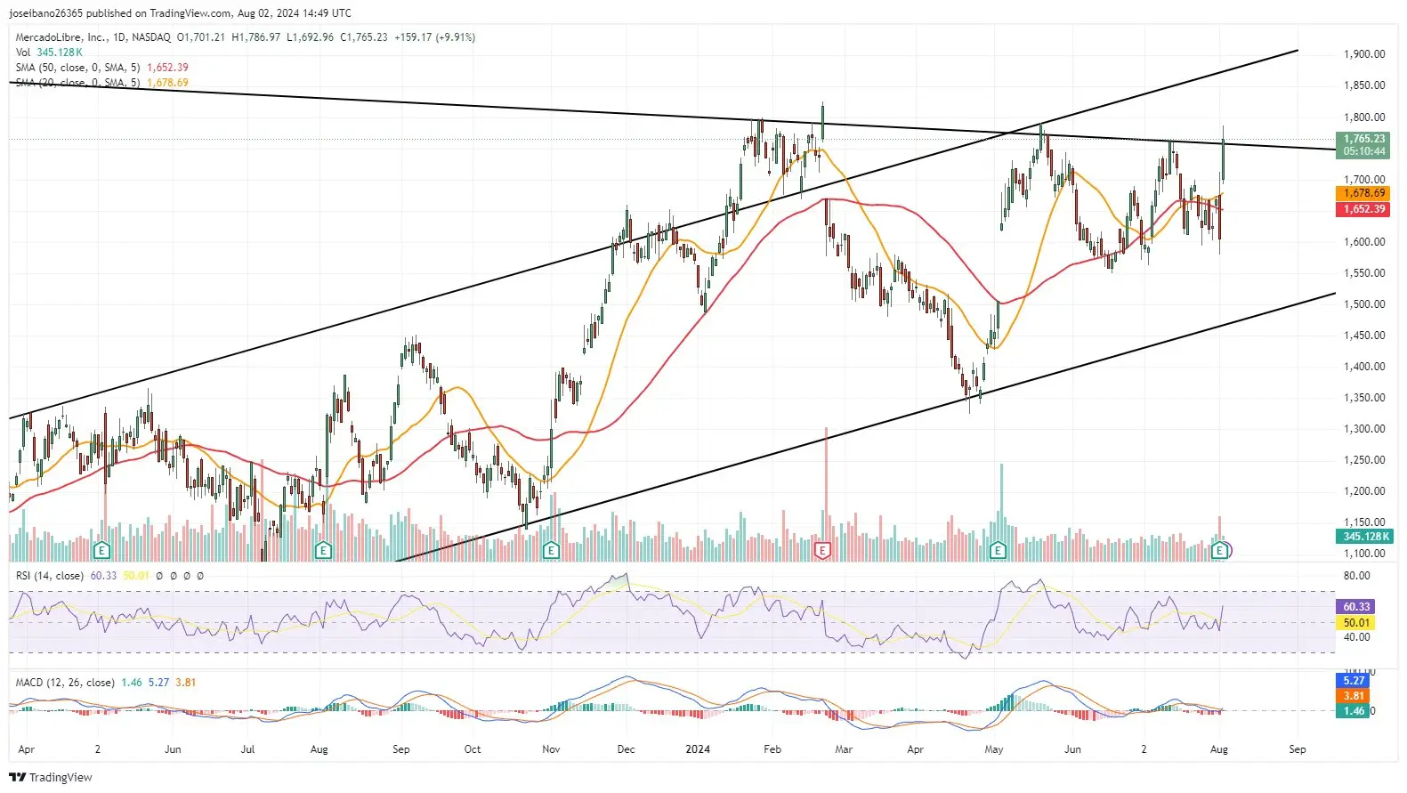Click the Nov label on time axis
Image resolution: width=1407 pixels, height=793 pixels.
coord(551,749)
